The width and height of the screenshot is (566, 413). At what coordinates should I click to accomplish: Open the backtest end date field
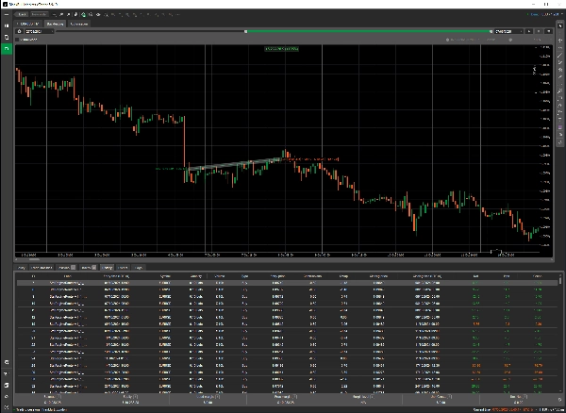tap(508, 31)
